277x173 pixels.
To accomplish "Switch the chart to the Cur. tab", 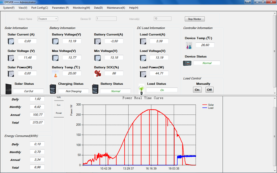I will (x=59, y=105).
